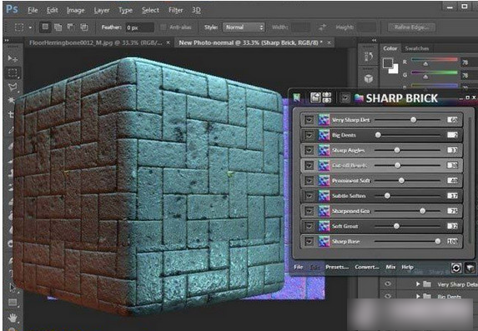Hide the Very Sharp Deta layer group
The image size is (478, 331).
pyautogui.click(x=388, y=284)
